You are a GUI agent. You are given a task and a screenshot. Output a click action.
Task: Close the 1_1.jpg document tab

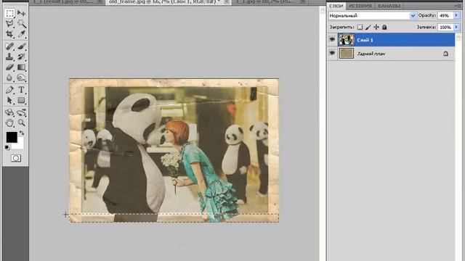(303, 2)
